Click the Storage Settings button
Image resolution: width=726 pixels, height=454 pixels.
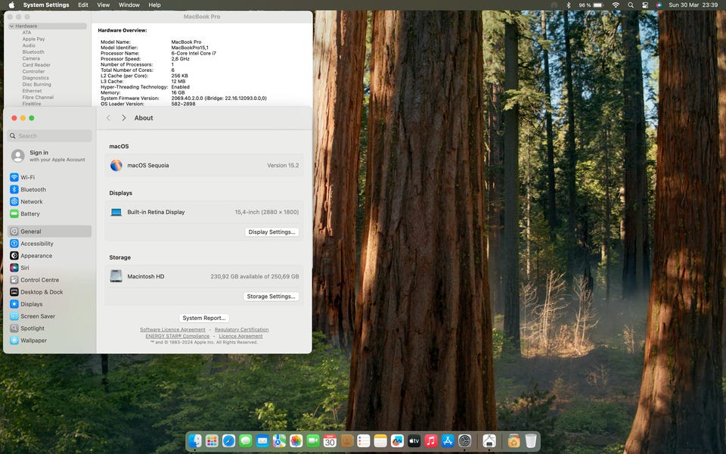click(x=271, y=297)
